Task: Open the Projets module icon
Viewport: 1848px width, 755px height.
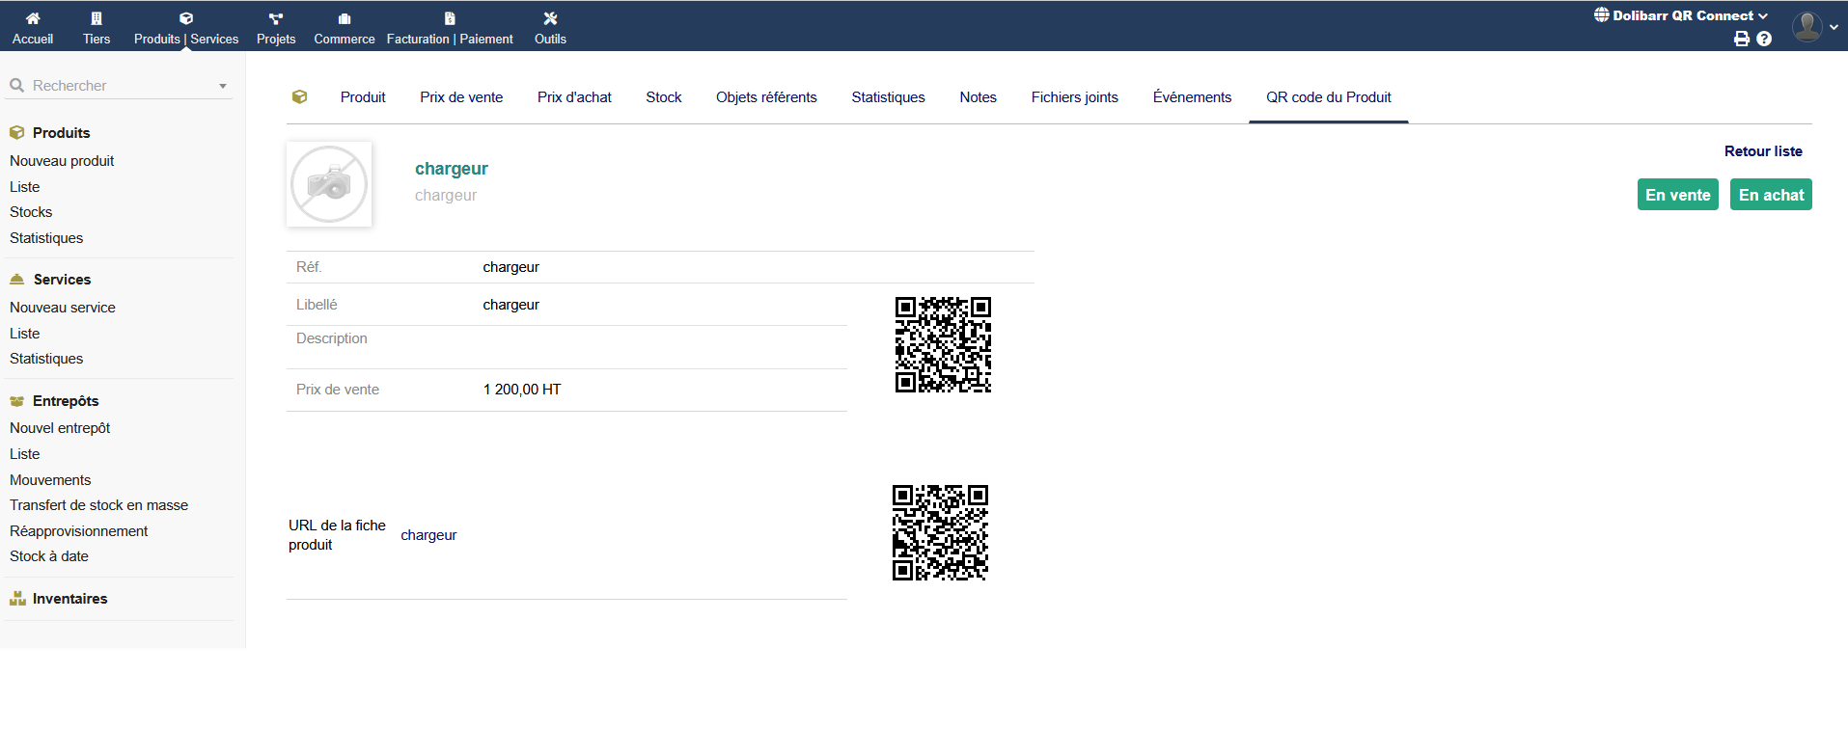Action: pyautogui.click(x=276, y=18)
